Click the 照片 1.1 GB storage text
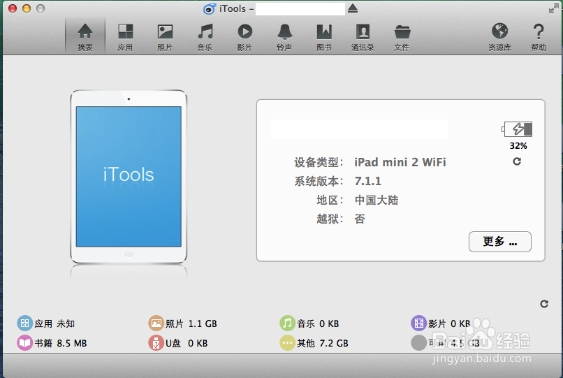Viewport: 563px width, 378px height. (x=191, y=324)
